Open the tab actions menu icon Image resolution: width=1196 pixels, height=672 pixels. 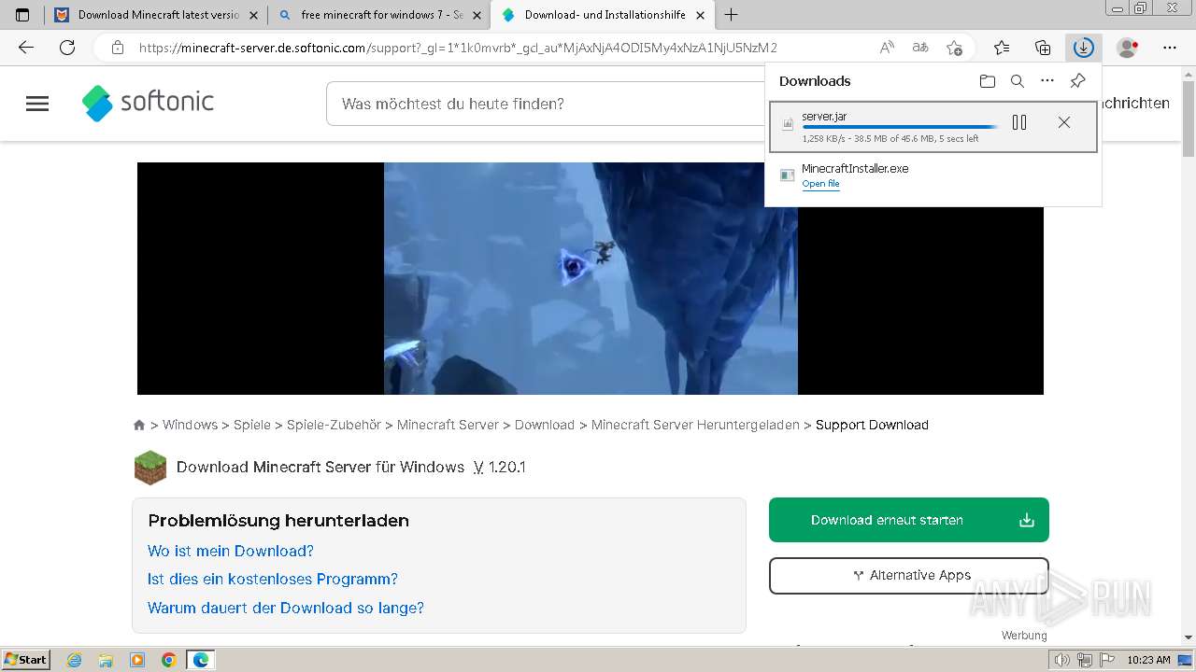point(22,15)
